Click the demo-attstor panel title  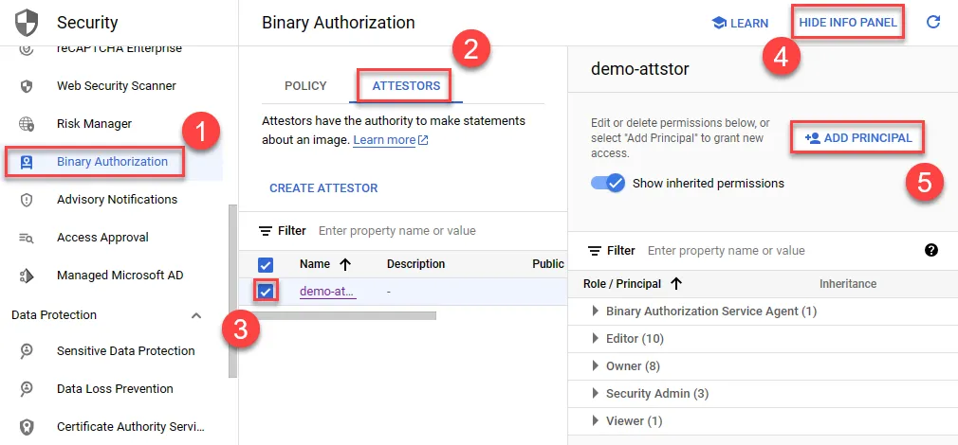coord(639,69)
